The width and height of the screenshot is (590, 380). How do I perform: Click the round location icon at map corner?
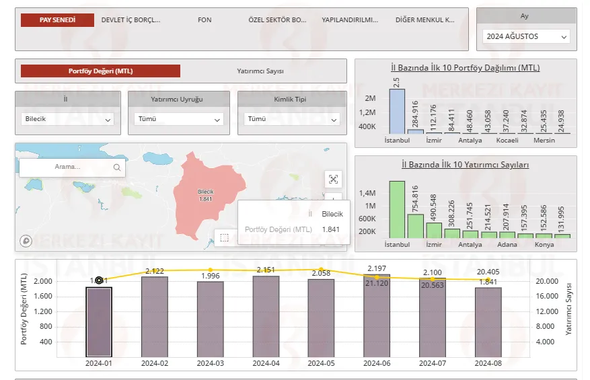point(26,241)
